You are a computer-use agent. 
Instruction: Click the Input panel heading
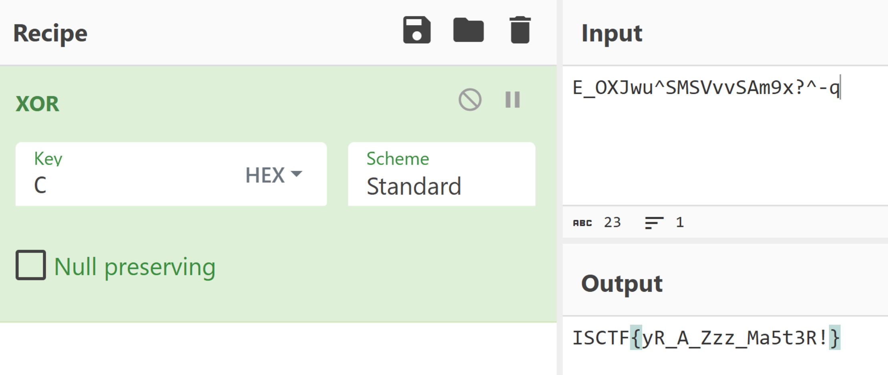(612, 33)
